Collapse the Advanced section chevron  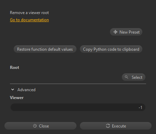pyautogui.click(x=13, y=89)
